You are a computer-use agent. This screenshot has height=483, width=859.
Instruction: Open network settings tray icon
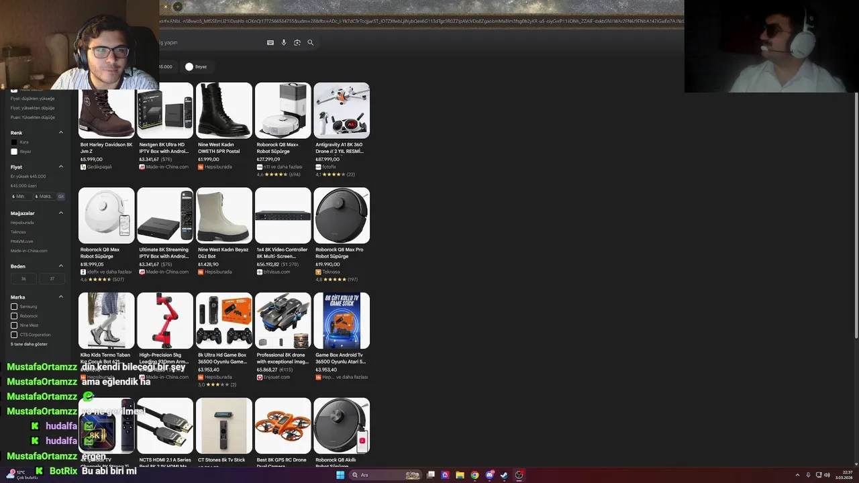tap(819, 475)
